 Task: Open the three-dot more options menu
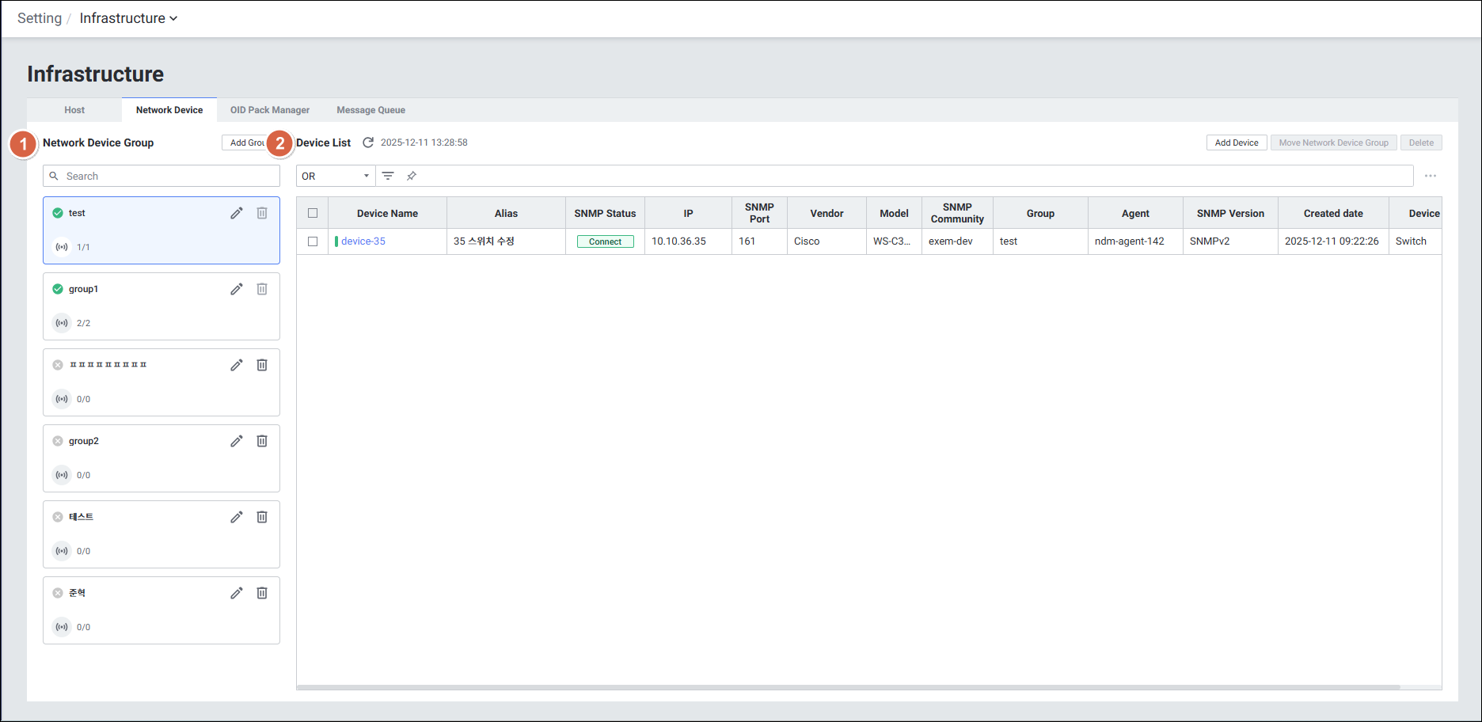click(1430, 176)
